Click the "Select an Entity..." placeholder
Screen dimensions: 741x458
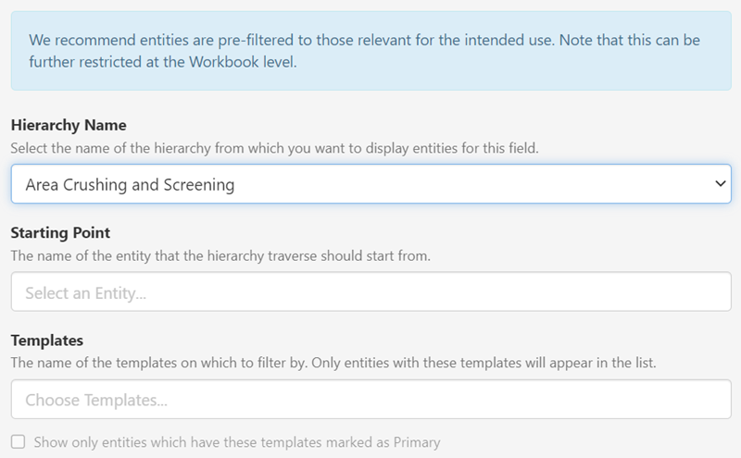(86, 293)
